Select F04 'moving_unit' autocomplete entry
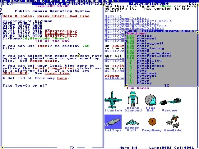The width and height of the screenshot is (199, 149). click(x=146, y=43)
